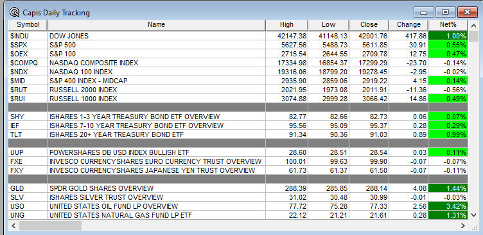Sort by the Net% column header
This screenshot has height=235, width=483.
[x=448, y=25]
